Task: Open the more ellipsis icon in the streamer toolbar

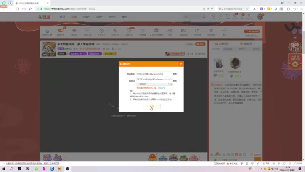Action: pyautogui.click(x=225, y=31)
